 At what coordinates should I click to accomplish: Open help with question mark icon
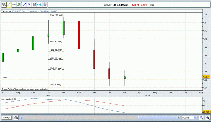tap(45, 5)
